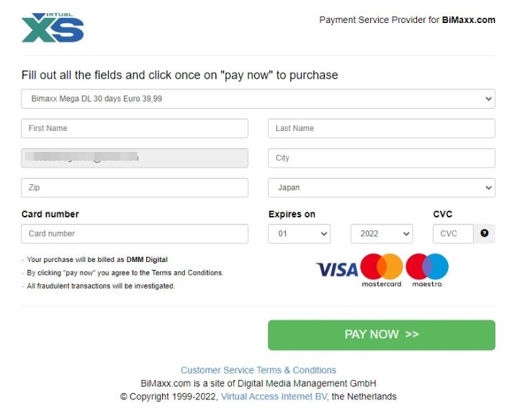512x416 pixels.
Task: Click into the Zip field
Action: pos(135,188)
